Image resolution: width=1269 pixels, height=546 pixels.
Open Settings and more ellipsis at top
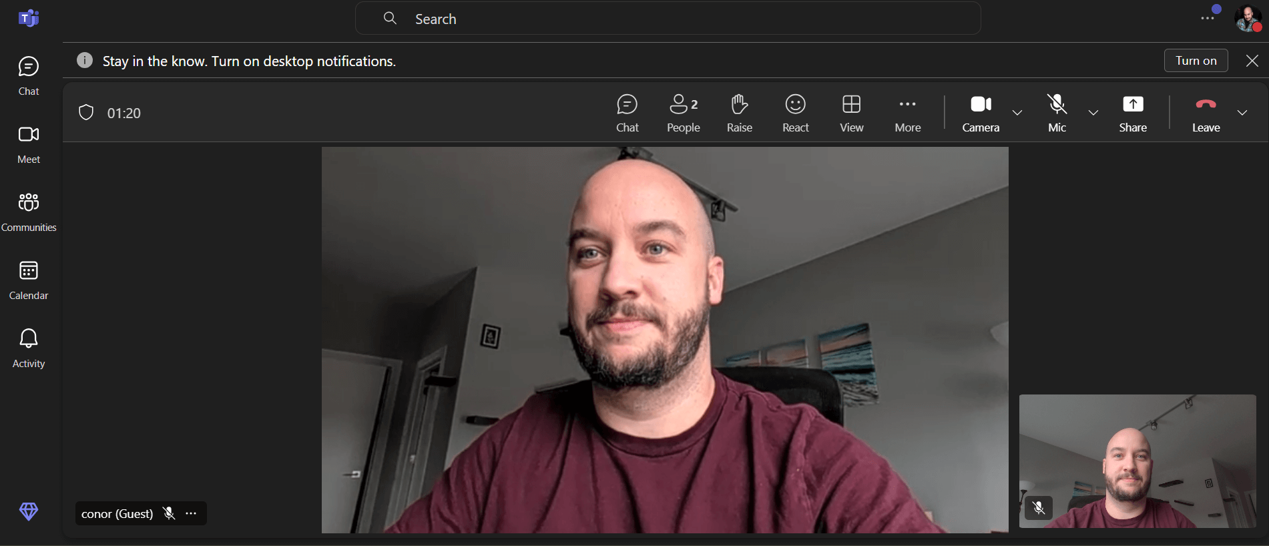(1208, 18)
